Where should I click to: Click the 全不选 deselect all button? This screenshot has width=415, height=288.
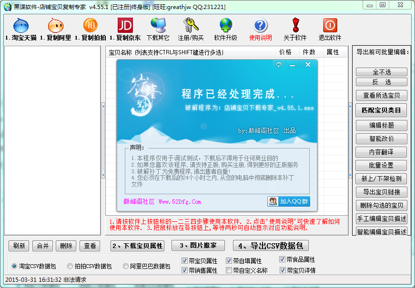(381, 72)
